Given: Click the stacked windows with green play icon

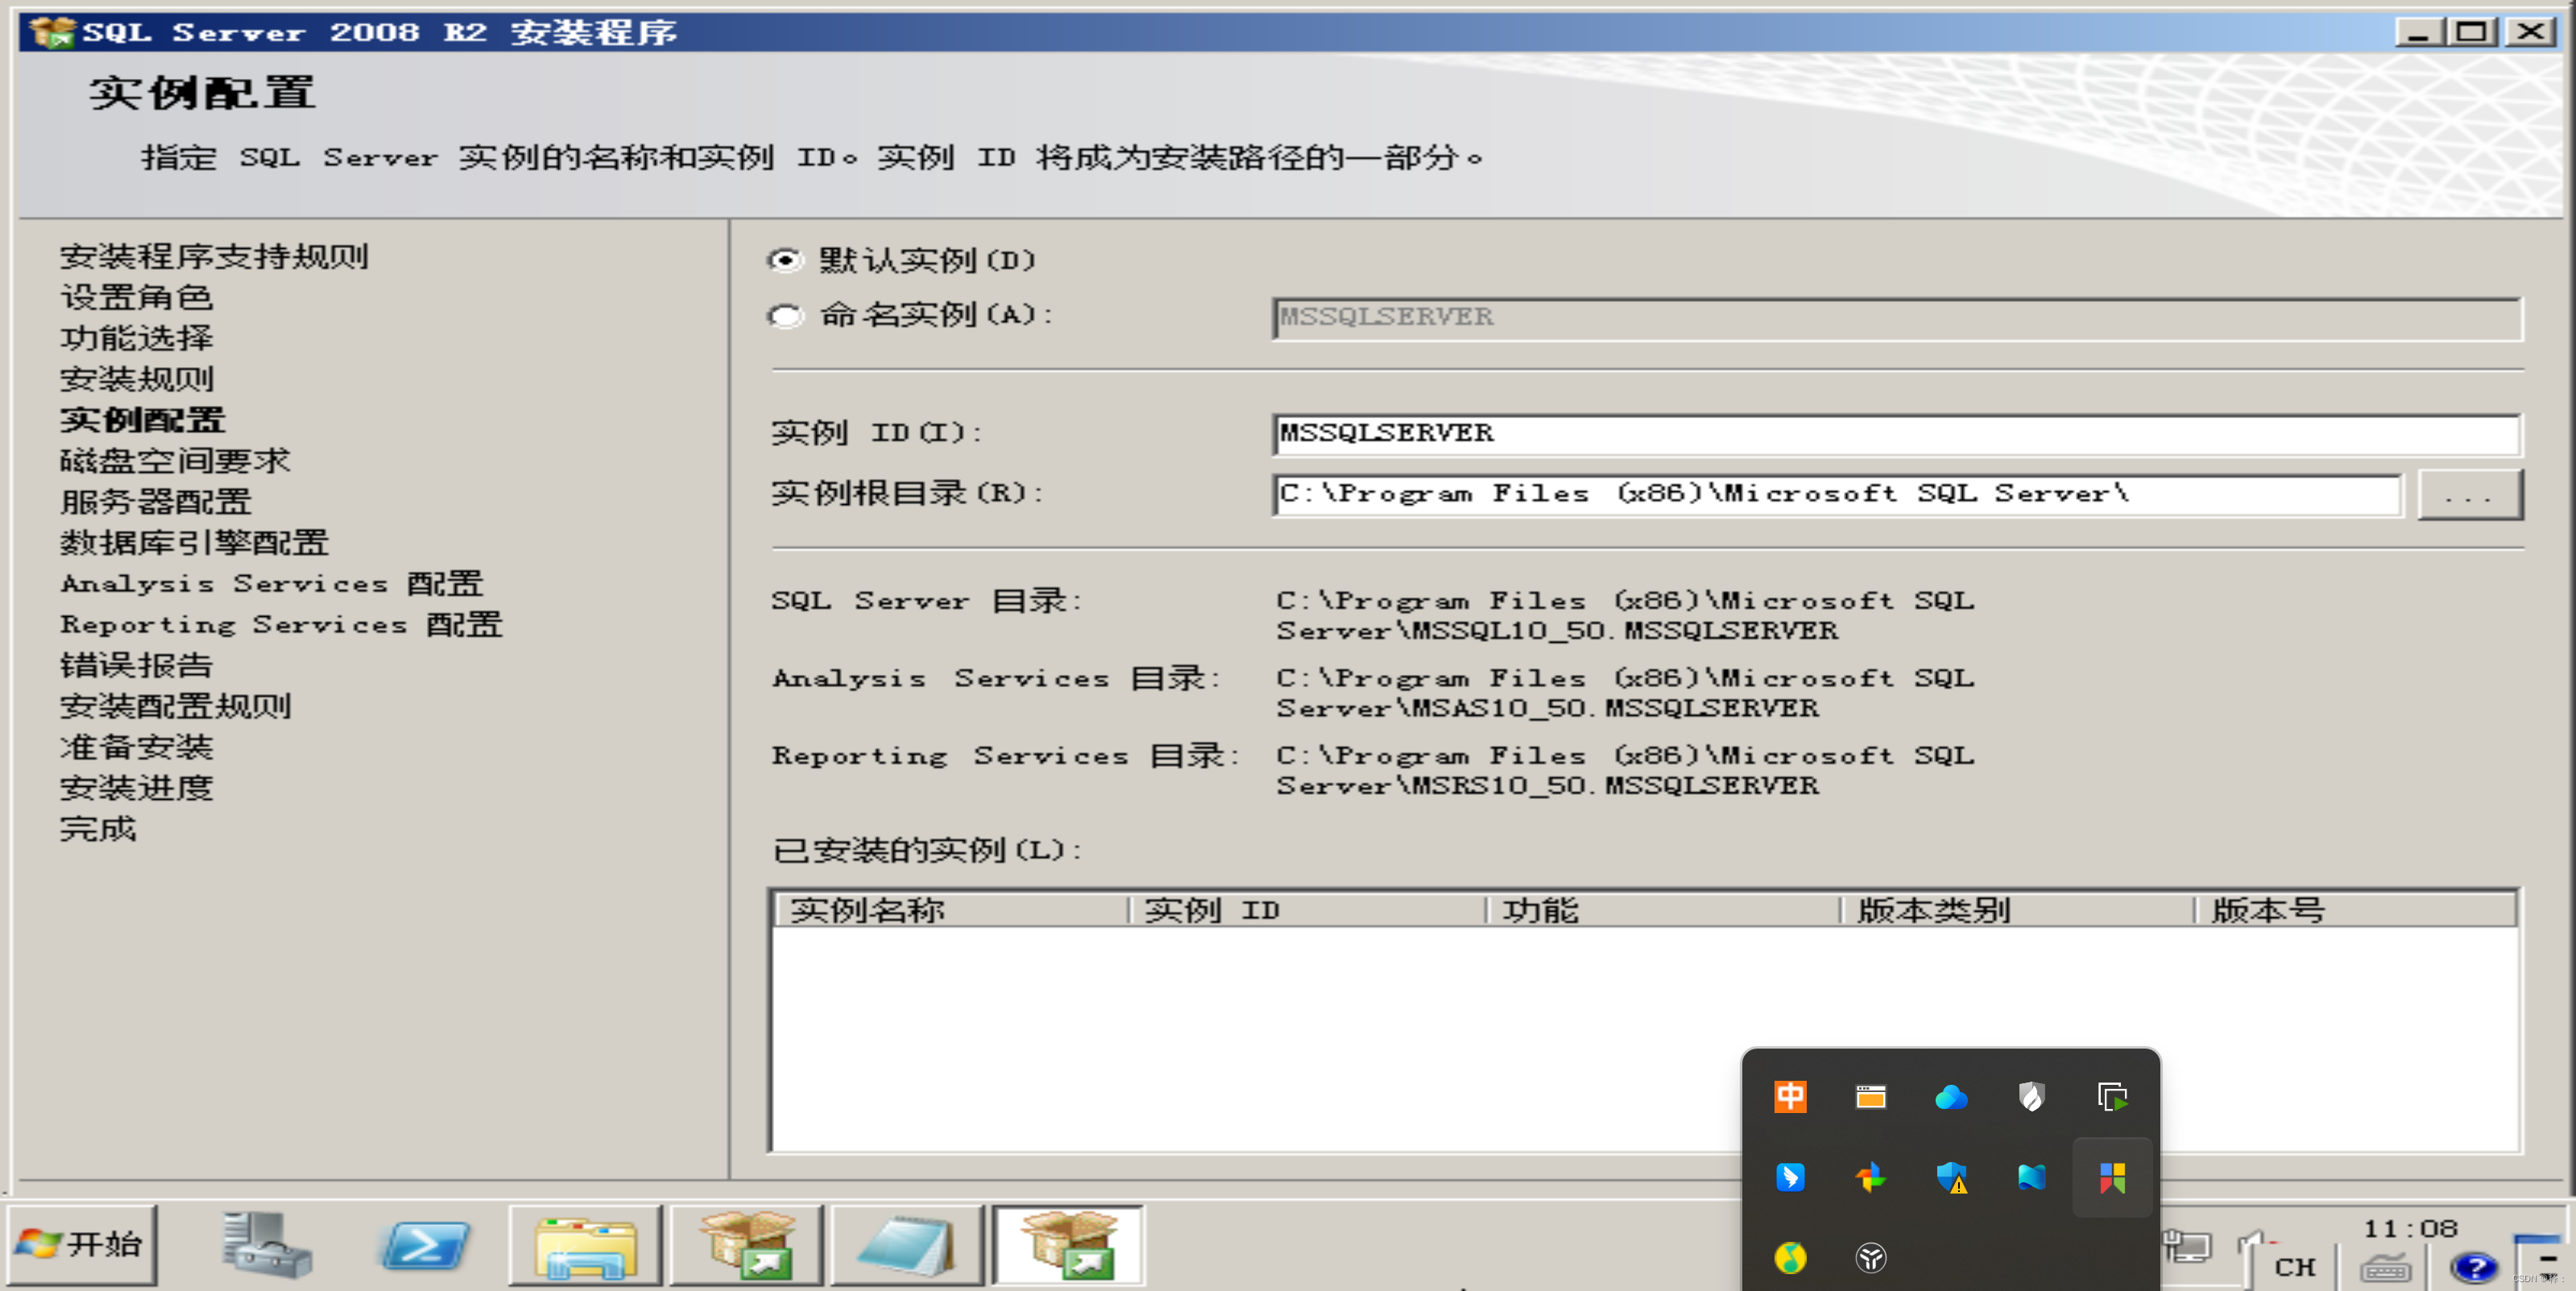Looking at the screenshot, I should [x=2112, y=1096].
